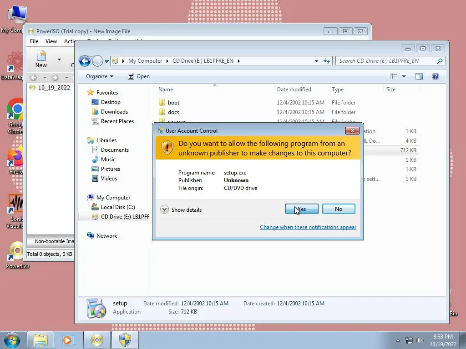Change view using the view icon

click(394, 76)
